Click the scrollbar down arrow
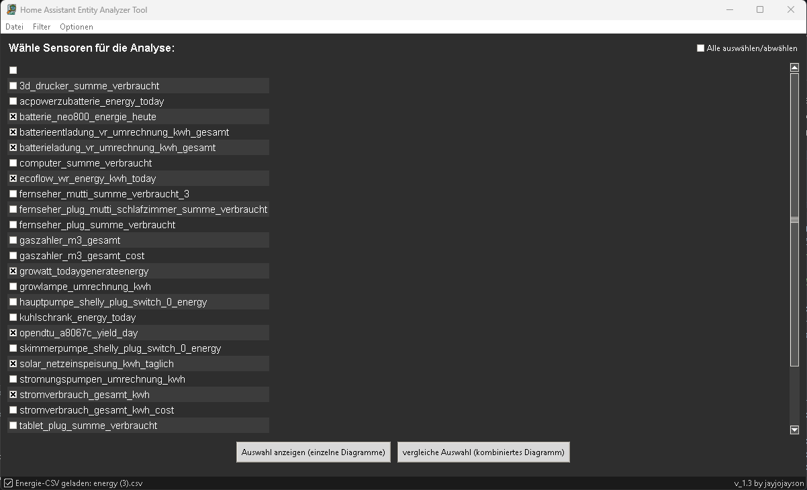807x490 pixels. click(x=794, y=430)
